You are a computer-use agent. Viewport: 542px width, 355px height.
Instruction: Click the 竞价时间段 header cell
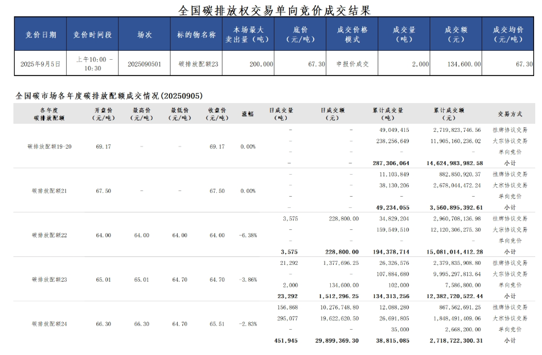93,34
